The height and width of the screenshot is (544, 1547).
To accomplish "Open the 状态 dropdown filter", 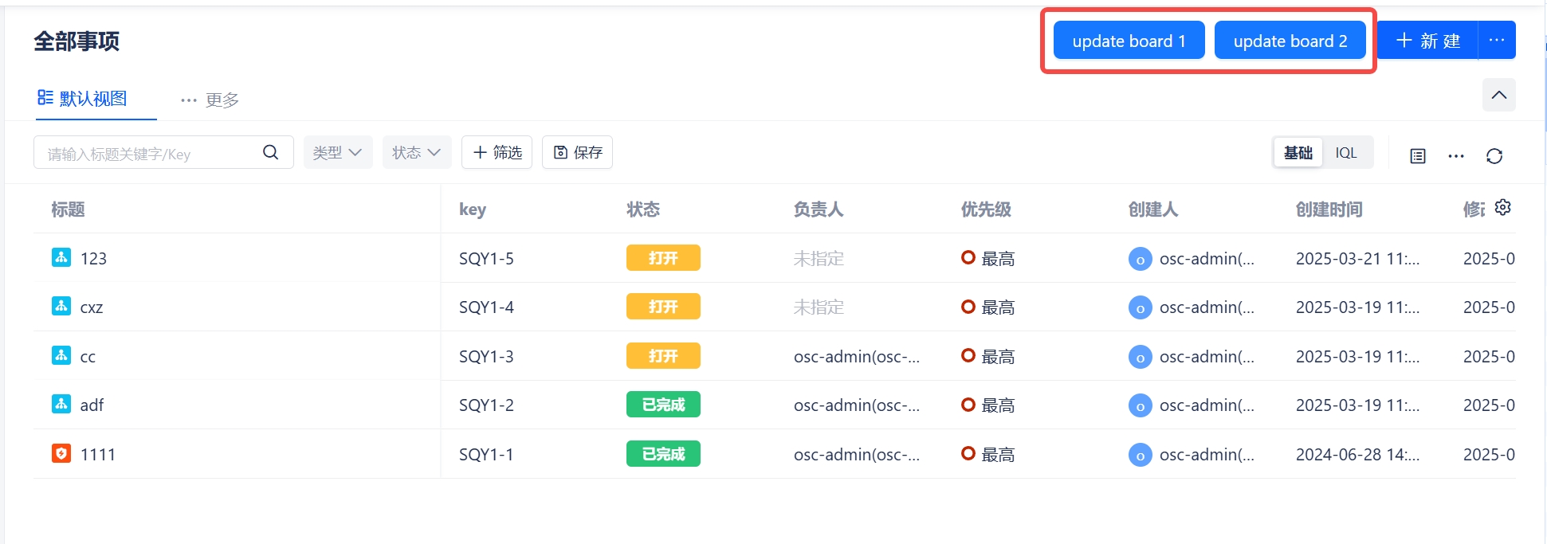I will [416, 152].
